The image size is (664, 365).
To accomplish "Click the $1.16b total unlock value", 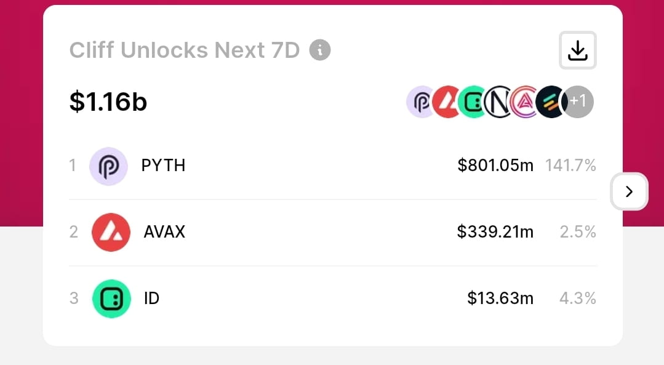I will coord(108,102).
